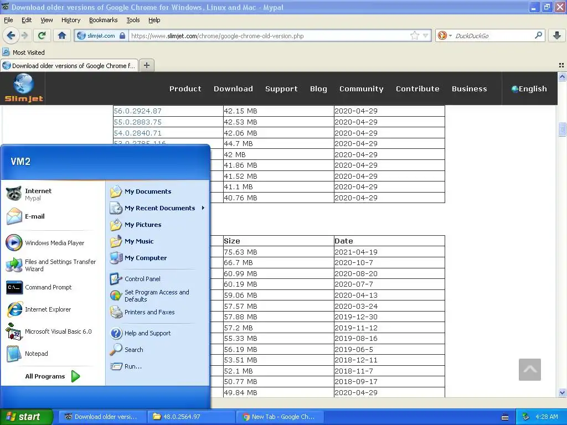Click the padlock site identity icon
Screen dimensions: 567x425
[x=122, y=35]
